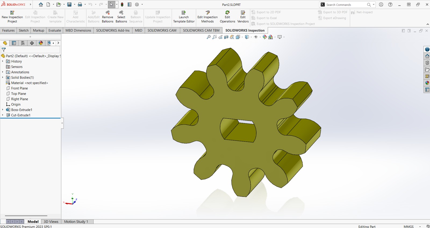Switch to the ConfigurationManager tab icon
Screen dimensions: 430x228
coord(23,43)
